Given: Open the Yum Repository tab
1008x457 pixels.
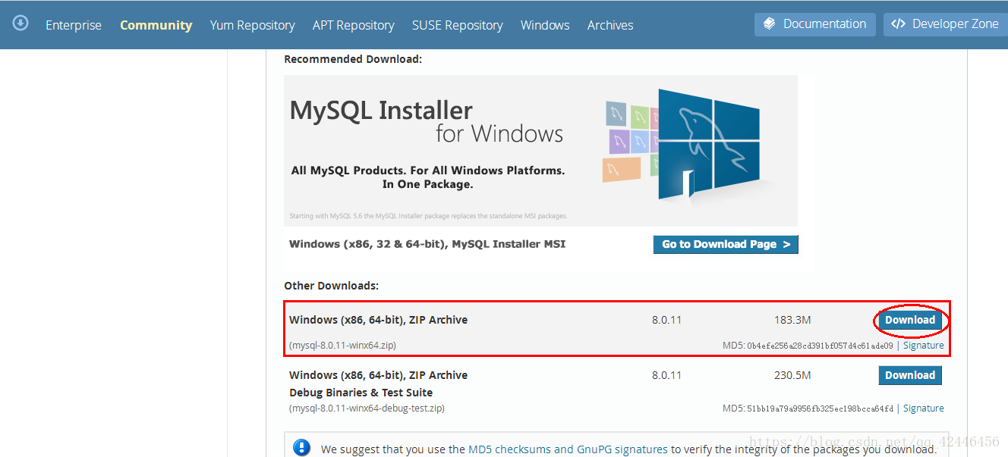Looking at the screenshot, I should click(252, 25).
